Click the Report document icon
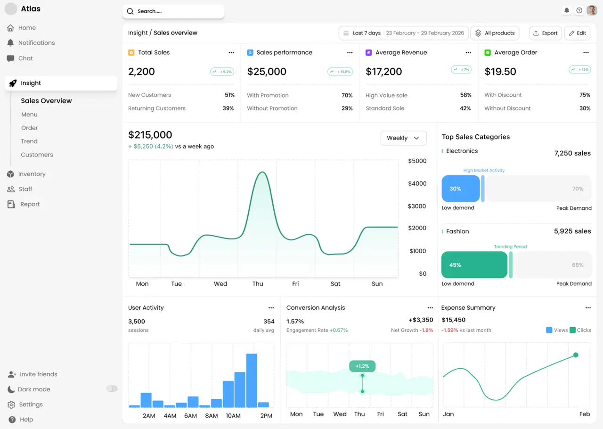 [11, 204]
